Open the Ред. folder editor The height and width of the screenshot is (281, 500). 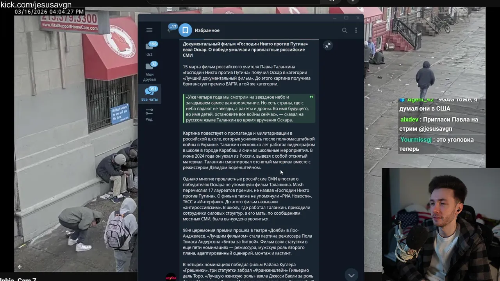[x=149, y=115]
